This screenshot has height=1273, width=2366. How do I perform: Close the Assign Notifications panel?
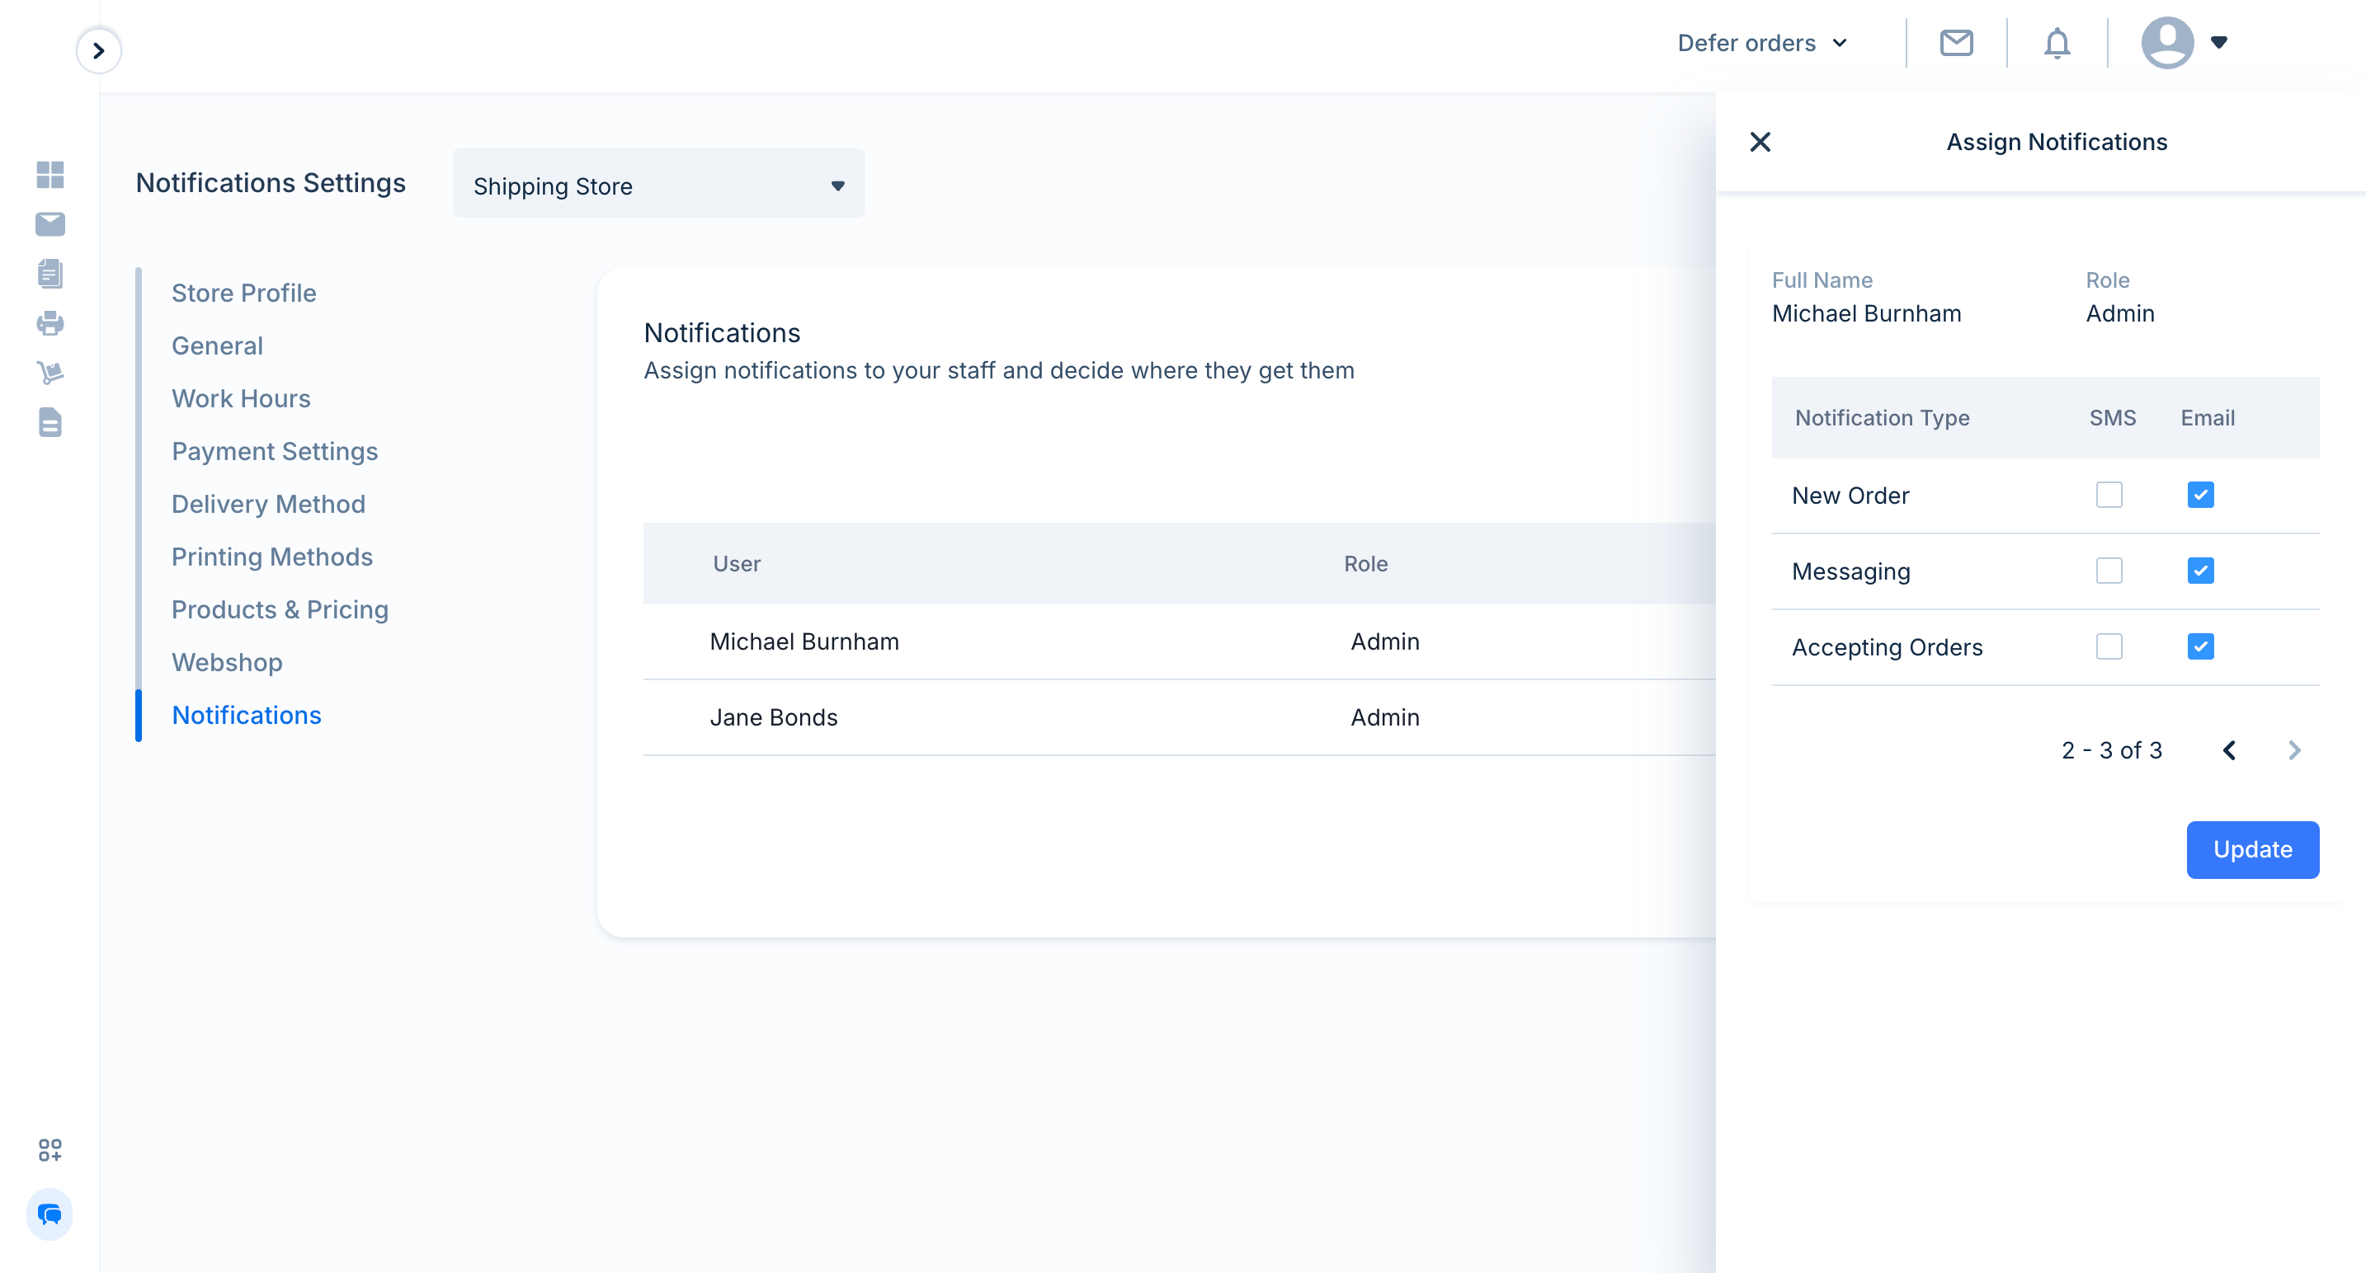[1760, 143]
